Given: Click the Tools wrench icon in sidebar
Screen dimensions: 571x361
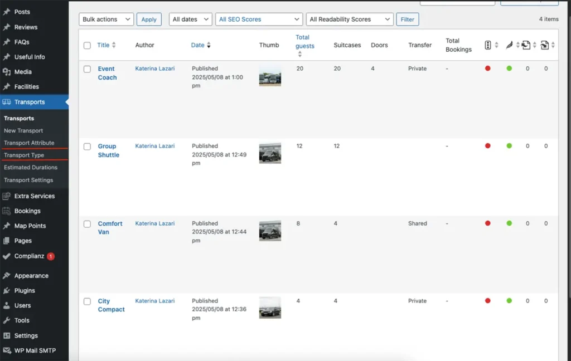Looking at the screenshot, I should pos(7,320).
